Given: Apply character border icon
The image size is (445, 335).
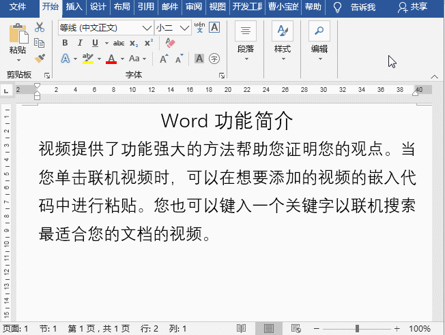Looking at the screenshot, I should click(x=214, y=27).
